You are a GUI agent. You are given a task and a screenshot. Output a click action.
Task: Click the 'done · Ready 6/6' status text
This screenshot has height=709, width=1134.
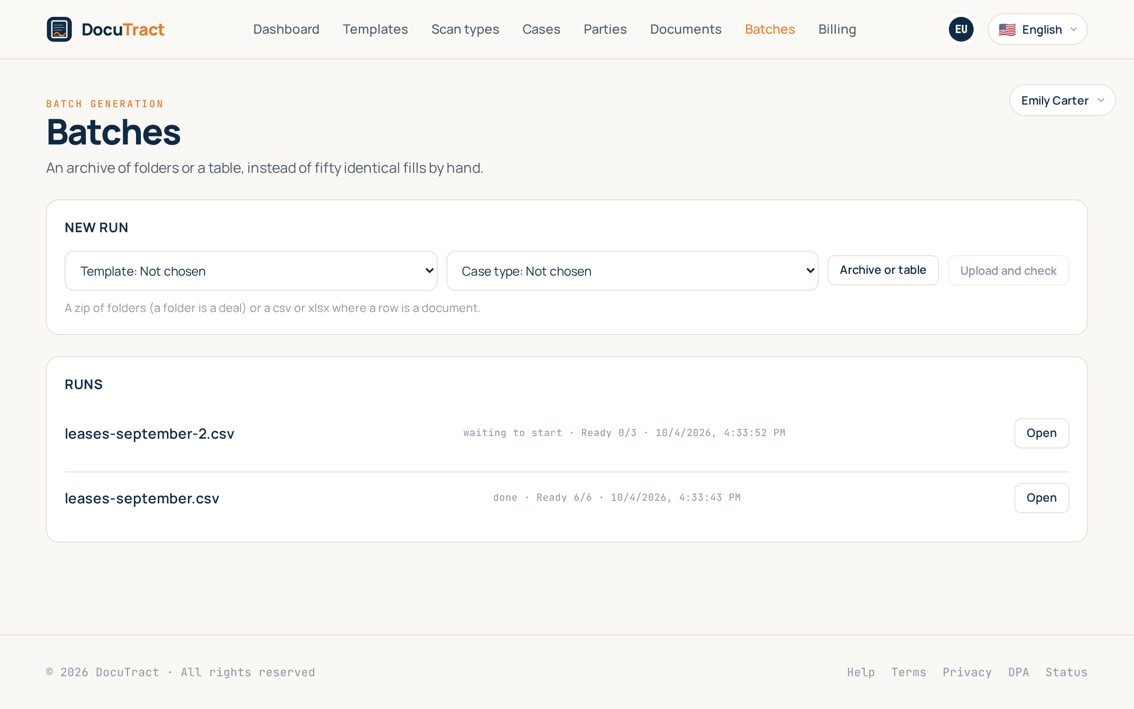542,498
